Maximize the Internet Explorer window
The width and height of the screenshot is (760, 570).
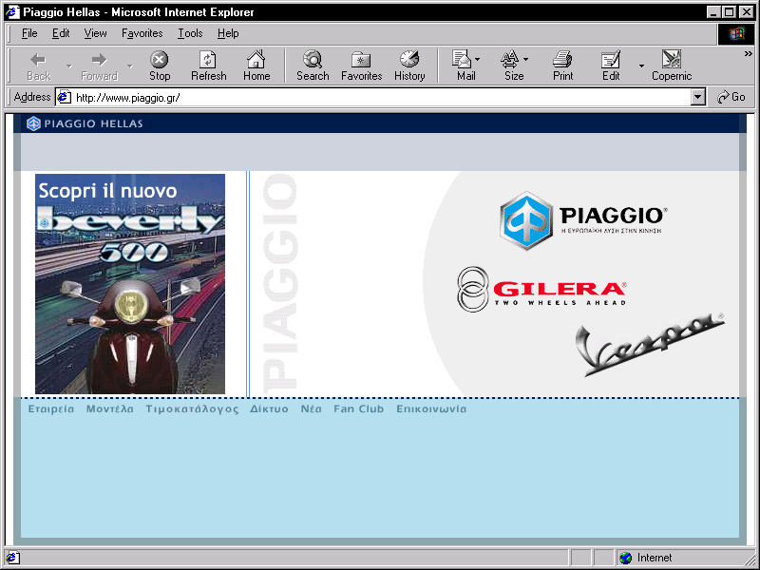click(x=729, y=12)
